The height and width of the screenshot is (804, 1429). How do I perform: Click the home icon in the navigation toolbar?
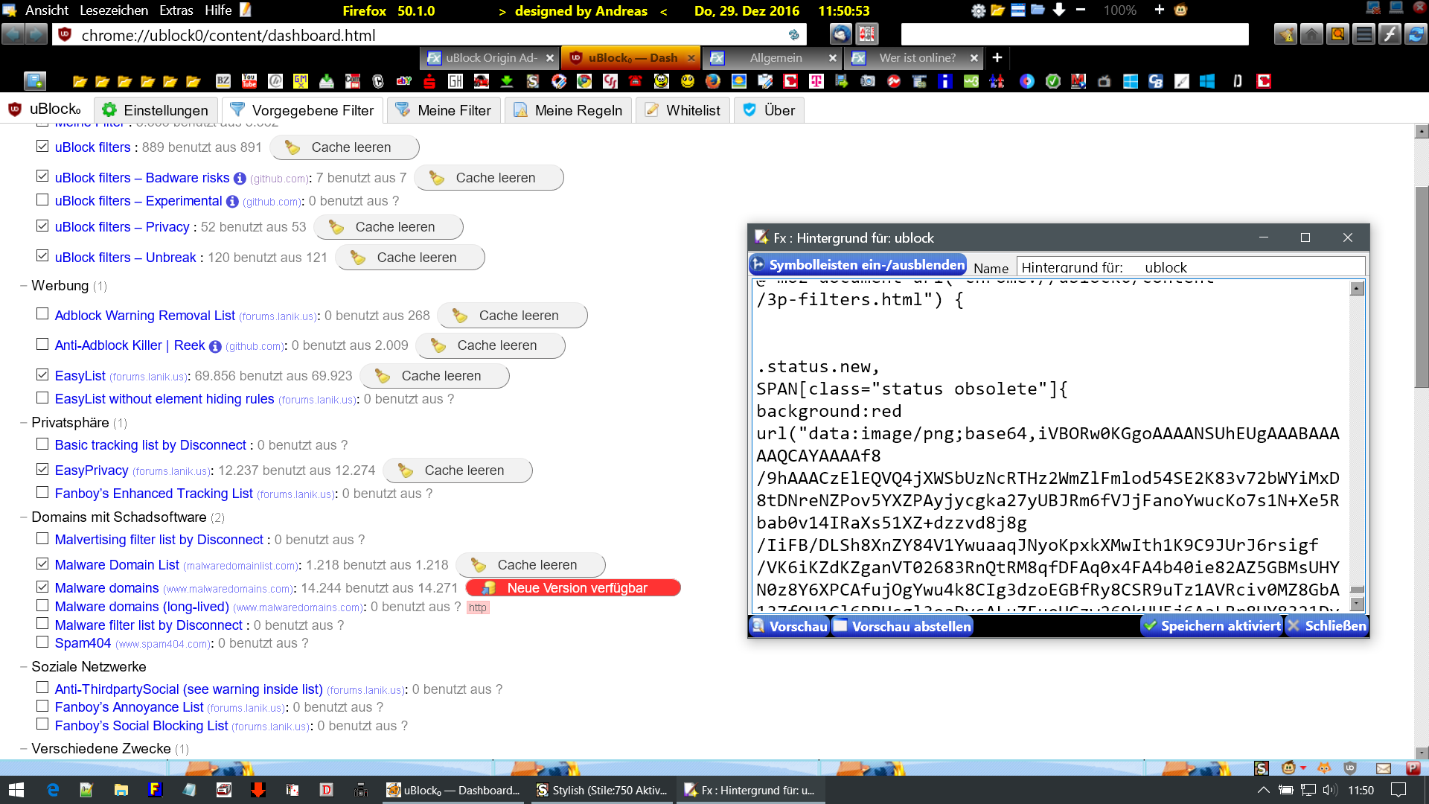pos(1311,34)
